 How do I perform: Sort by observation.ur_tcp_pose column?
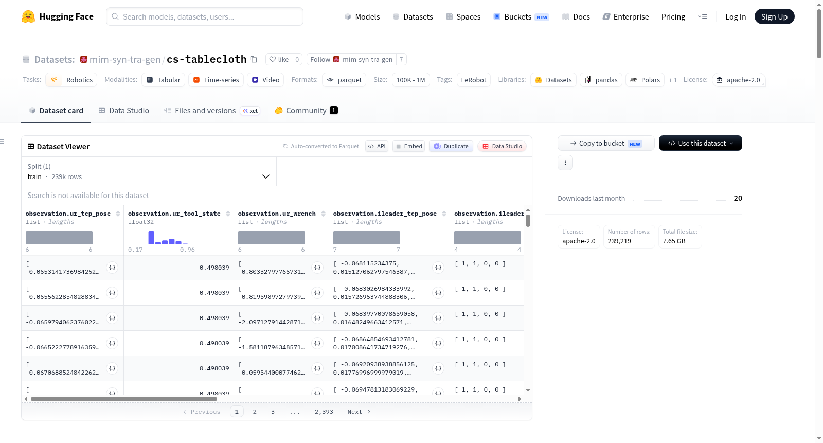pyautogui.click(x=118, y=214)
